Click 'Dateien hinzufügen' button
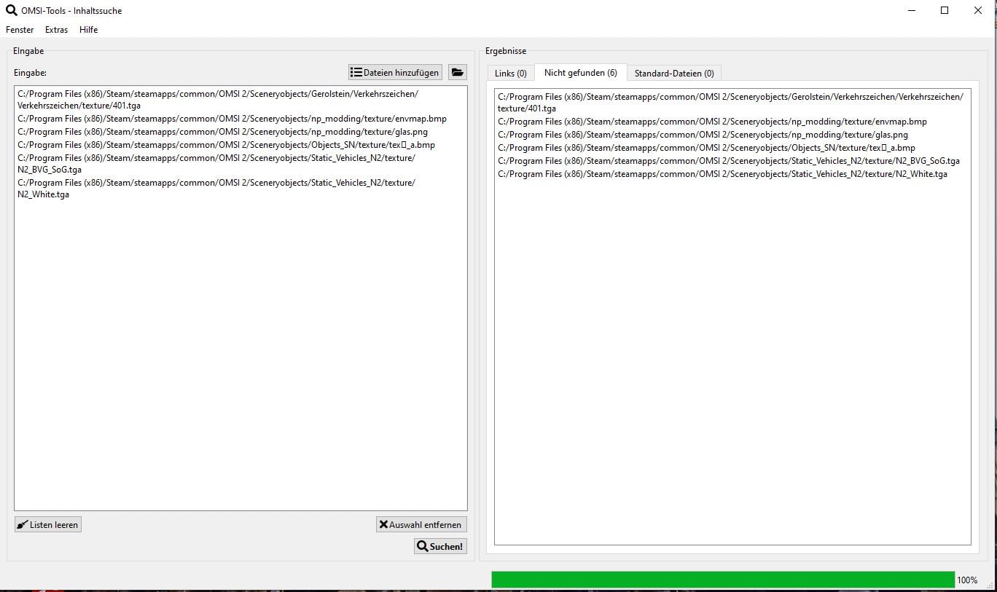Image resolution: width=997 pixels, height=592 pixels. pyautogui.click(x=395, y=72)
